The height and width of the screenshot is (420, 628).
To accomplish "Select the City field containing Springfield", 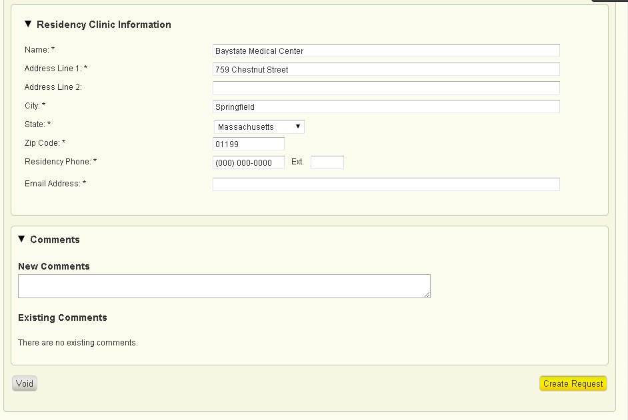I will pos(386,106).
